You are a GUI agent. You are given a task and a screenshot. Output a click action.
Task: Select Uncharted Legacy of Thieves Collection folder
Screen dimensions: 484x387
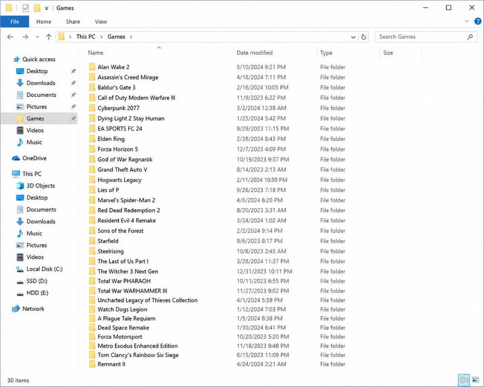[x=148, y=300]
